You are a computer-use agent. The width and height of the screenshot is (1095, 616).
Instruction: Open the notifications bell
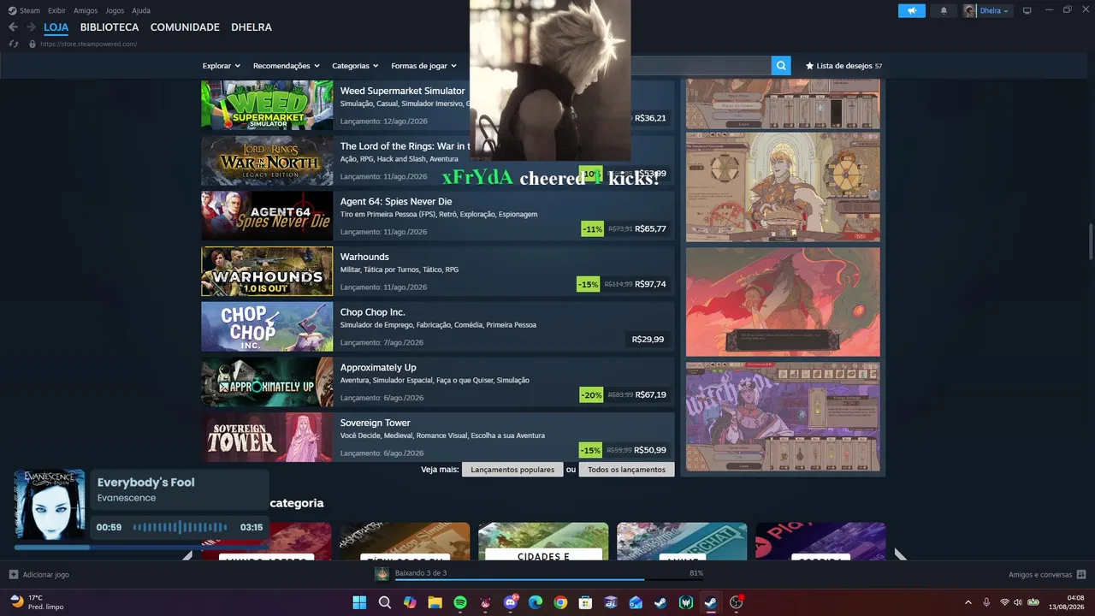(944, 11)
